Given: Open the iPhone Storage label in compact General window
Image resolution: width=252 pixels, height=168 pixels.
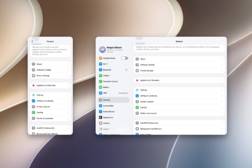Looking at the screenshot, I should [x=43, y=76].
